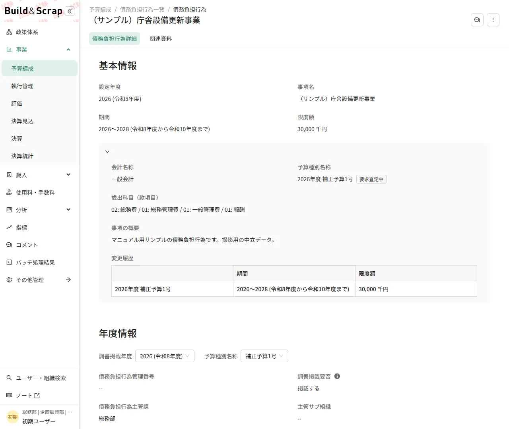This screenshot has height=429, width=509.
Task: Click the 分析 icon in sidebar
Action: (x=9, y=210)
